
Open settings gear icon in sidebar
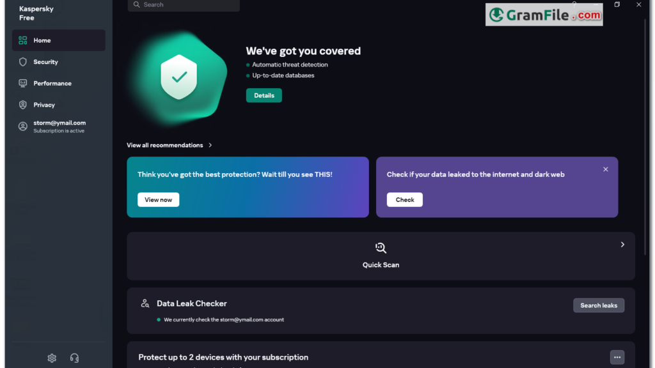coord(52,358)
